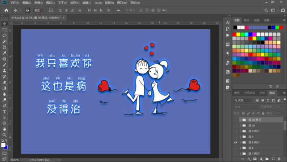Select the Hand tool
The image size is (287, 162).
click(x=4, y=129)
